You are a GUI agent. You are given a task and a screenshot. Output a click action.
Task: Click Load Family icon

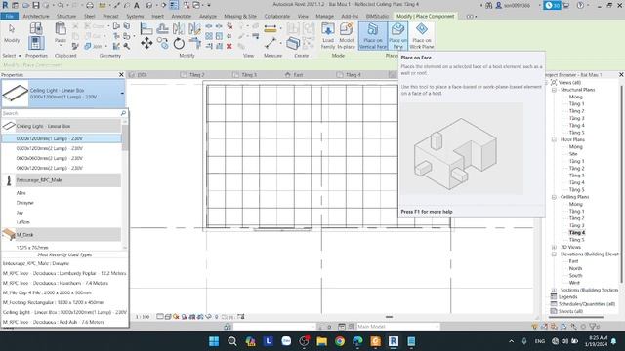[328, 36]
